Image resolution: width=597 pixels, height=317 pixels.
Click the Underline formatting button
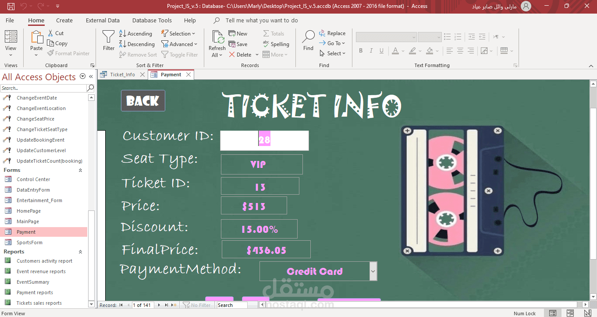click(x=382, y=51)
